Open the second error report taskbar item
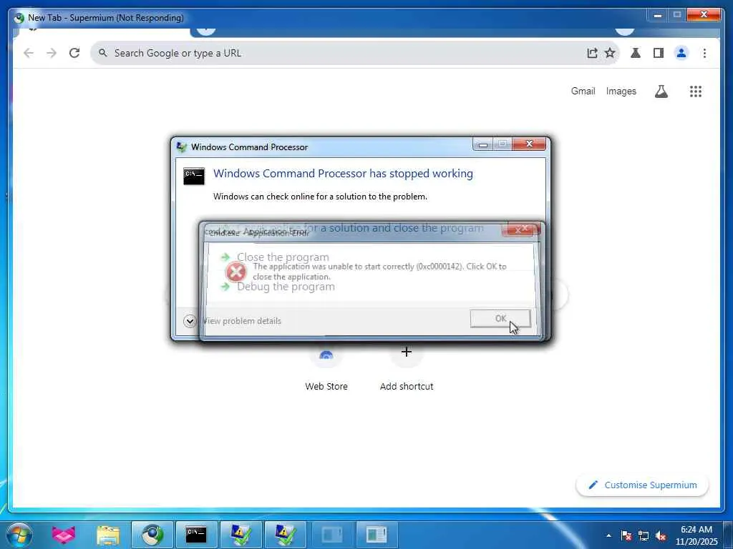Viewport: 733px width, 549px height. (285, 535)
